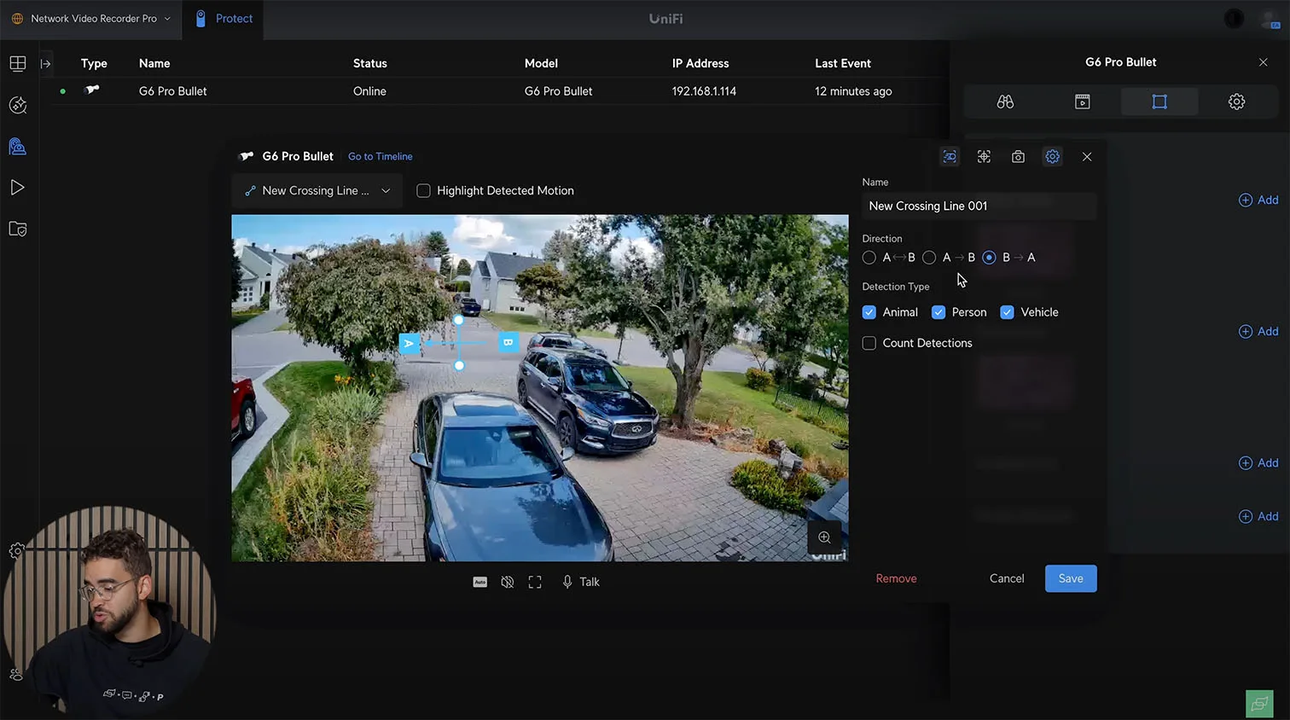Enable Count Detections checkbox
This screenshot has height=720, width=1290.
[869, 343]
